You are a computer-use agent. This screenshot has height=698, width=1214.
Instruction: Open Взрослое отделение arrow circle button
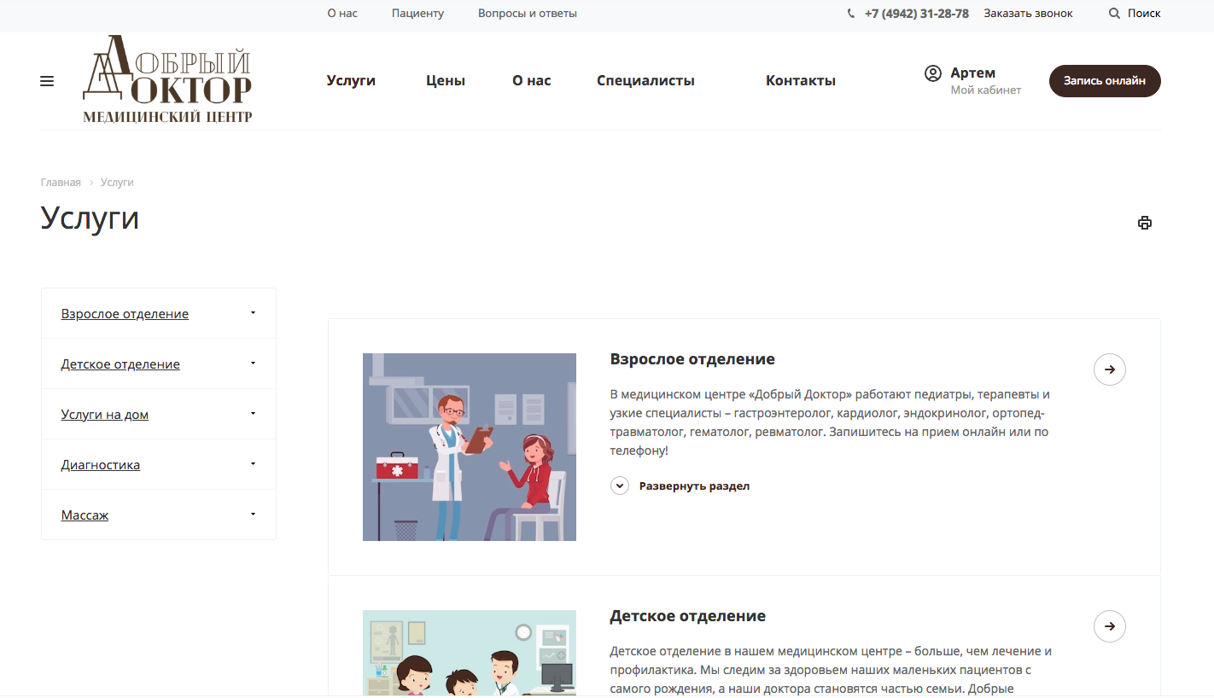click(1110, 369)
